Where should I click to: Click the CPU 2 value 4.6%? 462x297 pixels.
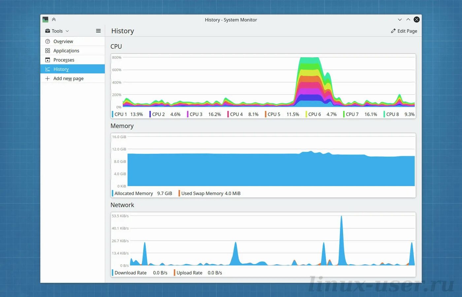[175, 114]
